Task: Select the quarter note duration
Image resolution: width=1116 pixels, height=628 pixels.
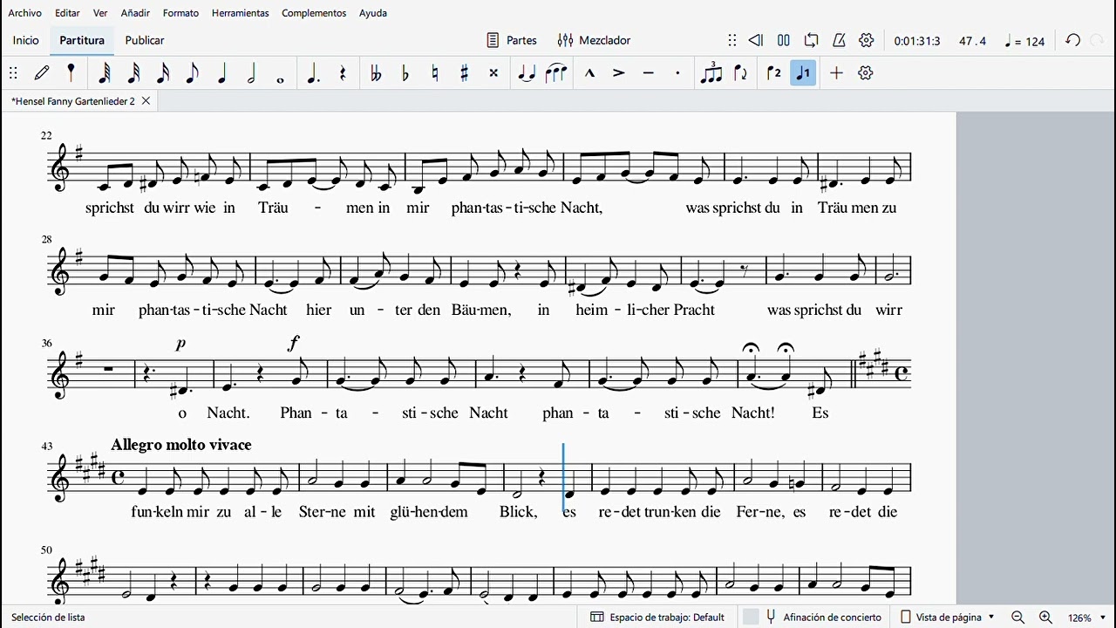Action: (221, 73)
